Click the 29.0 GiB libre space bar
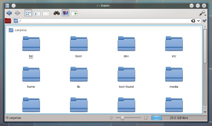The width and height of the screenshot is (212, 126). (x=179, y=118)
